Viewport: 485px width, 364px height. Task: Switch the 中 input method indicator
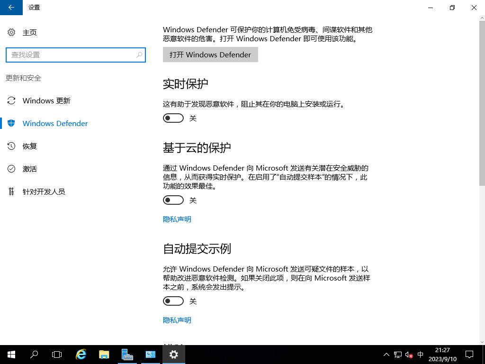pyautogui.click(x=421, y=355)
